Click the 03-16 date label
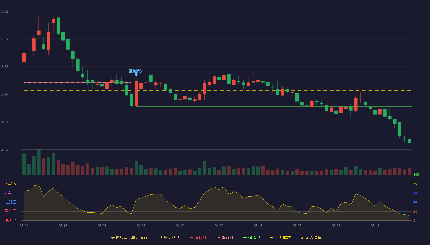The image size is (430, 245). coord(63,226)
